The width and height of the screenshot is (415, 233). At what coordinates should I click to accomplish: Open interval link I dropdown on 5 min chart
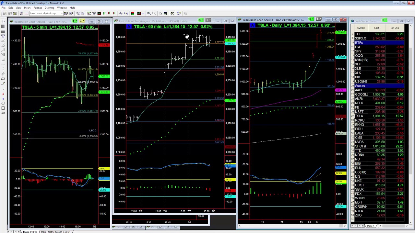pos(82,21)
